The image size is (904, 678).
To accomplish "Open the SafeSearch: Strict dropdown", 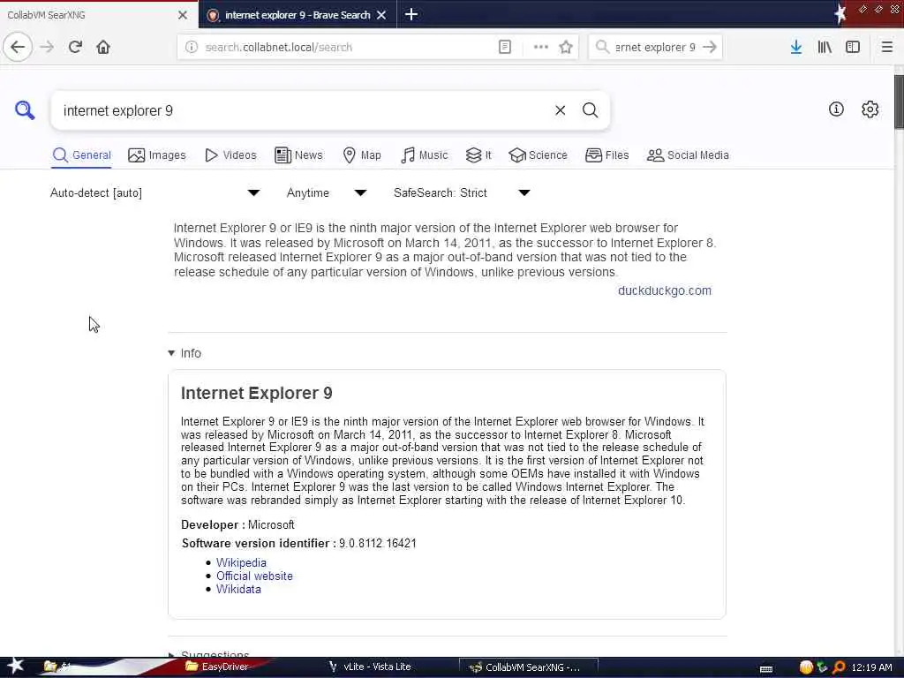I will pos(461,192).
